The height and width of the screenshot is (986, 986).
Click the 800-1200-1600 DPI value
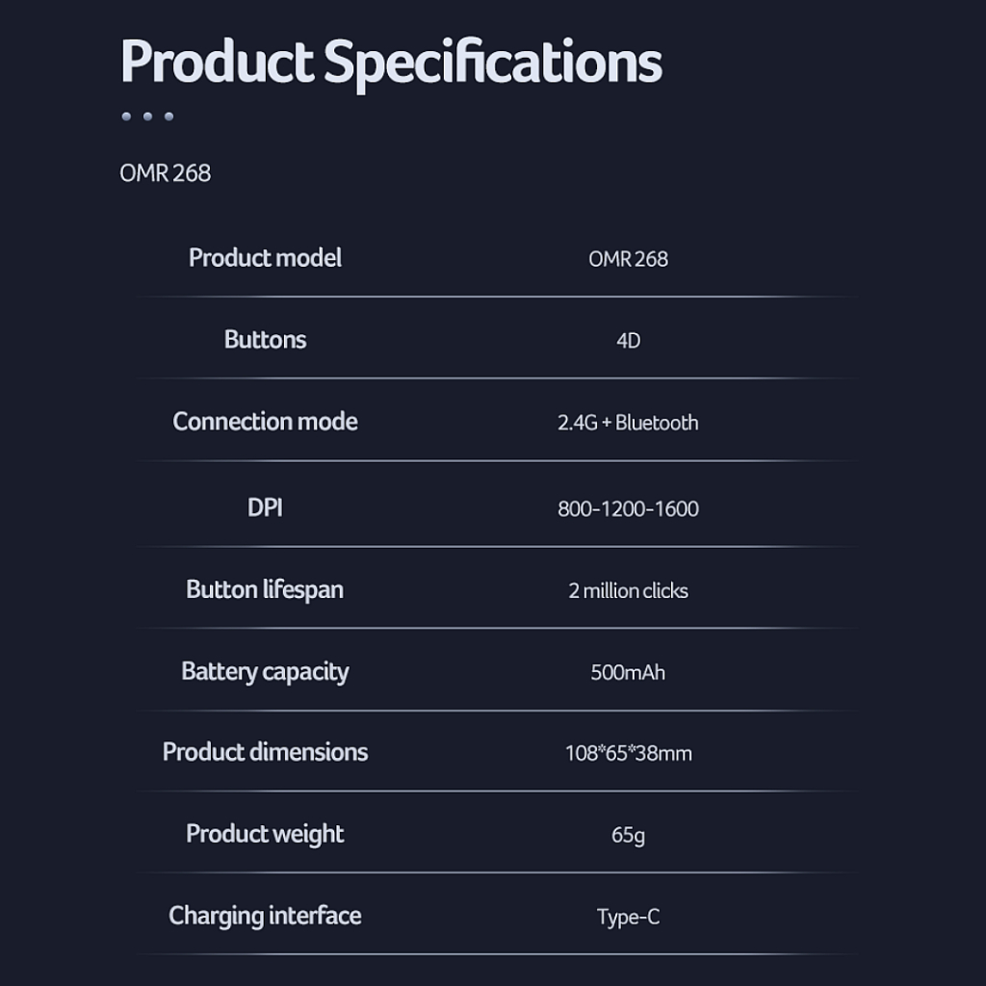(628, 508)
